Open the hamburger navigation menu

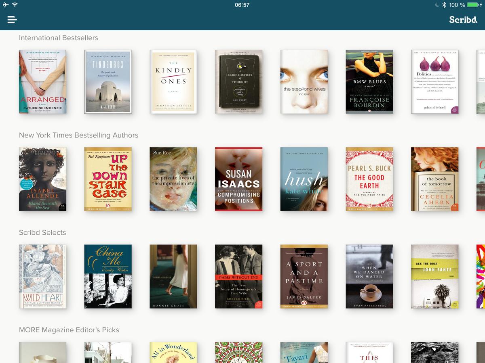point(12,19)
